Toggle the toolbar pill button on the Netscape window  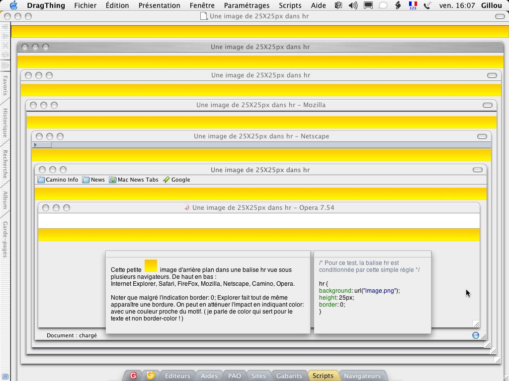tap(482, 136)
